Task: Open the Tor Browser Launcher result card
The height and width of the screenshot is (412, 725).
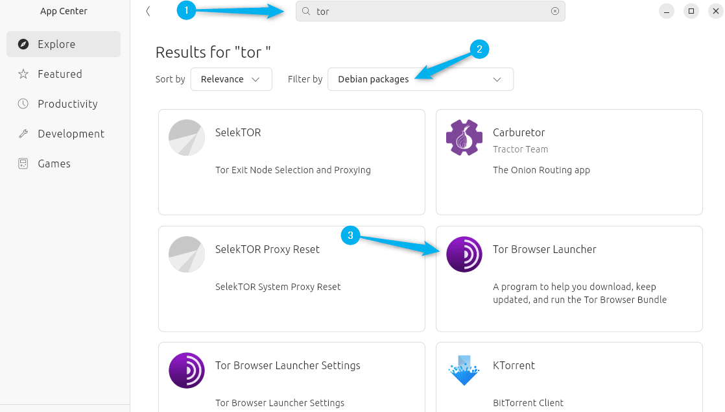Action: tap(569, 279)
